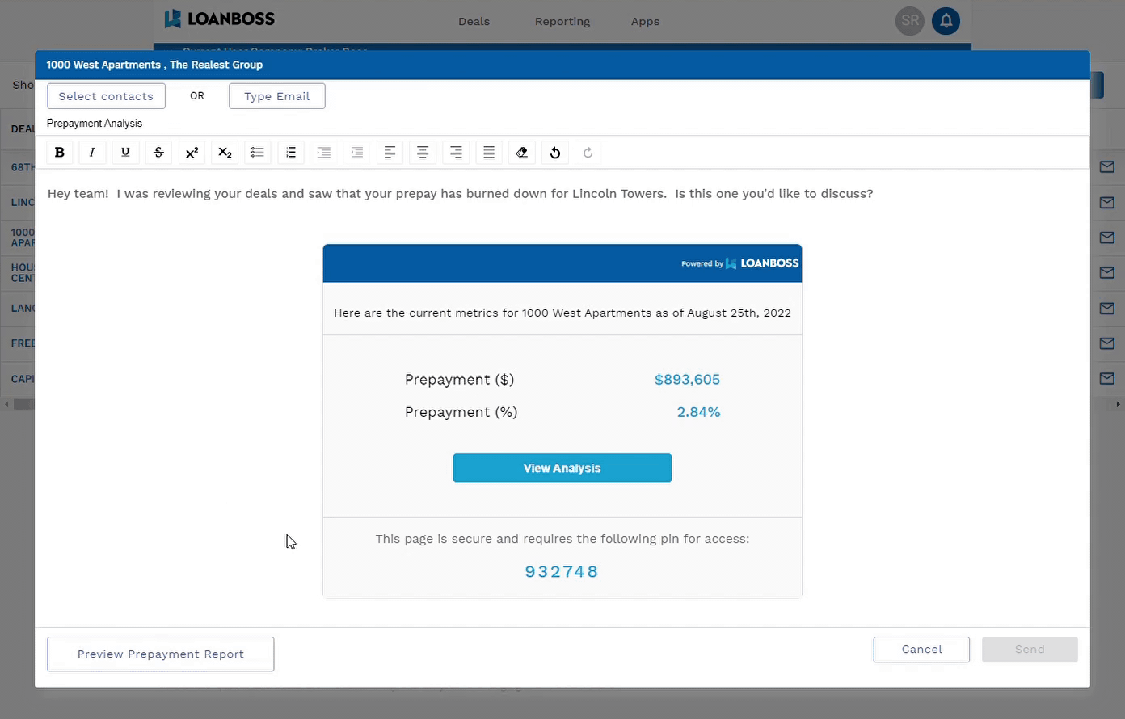Click the mail icon in the CAPI row
1125x719 pixels.
(1107, 379)
